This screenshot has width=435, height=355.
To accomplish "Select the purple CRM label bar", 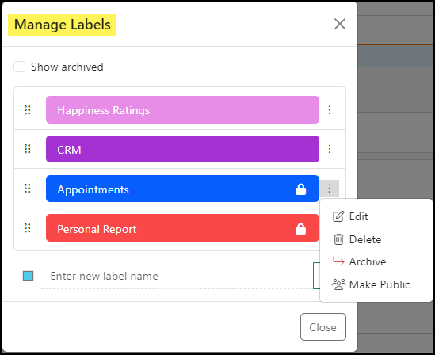I will tap(182, 149).
